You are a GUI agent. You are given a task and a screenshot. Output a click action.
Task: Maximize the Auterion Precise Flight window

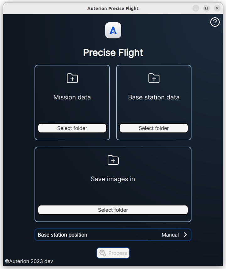(x=207, y=8)
